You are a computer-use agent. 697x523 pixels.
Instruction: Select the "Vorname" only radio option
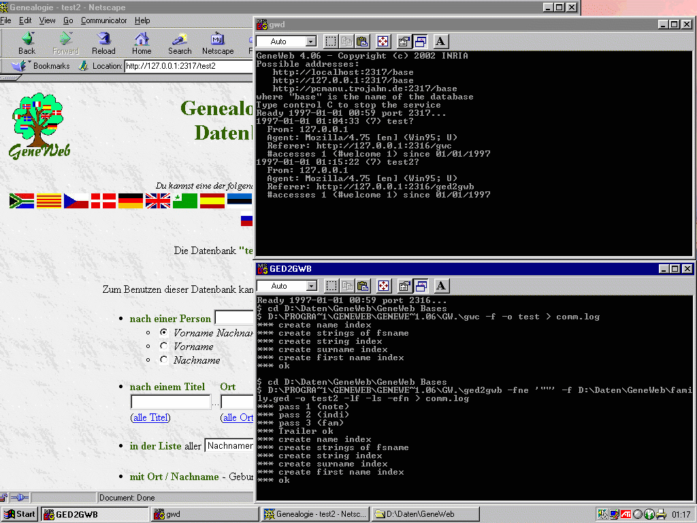(x=163, y=346)
